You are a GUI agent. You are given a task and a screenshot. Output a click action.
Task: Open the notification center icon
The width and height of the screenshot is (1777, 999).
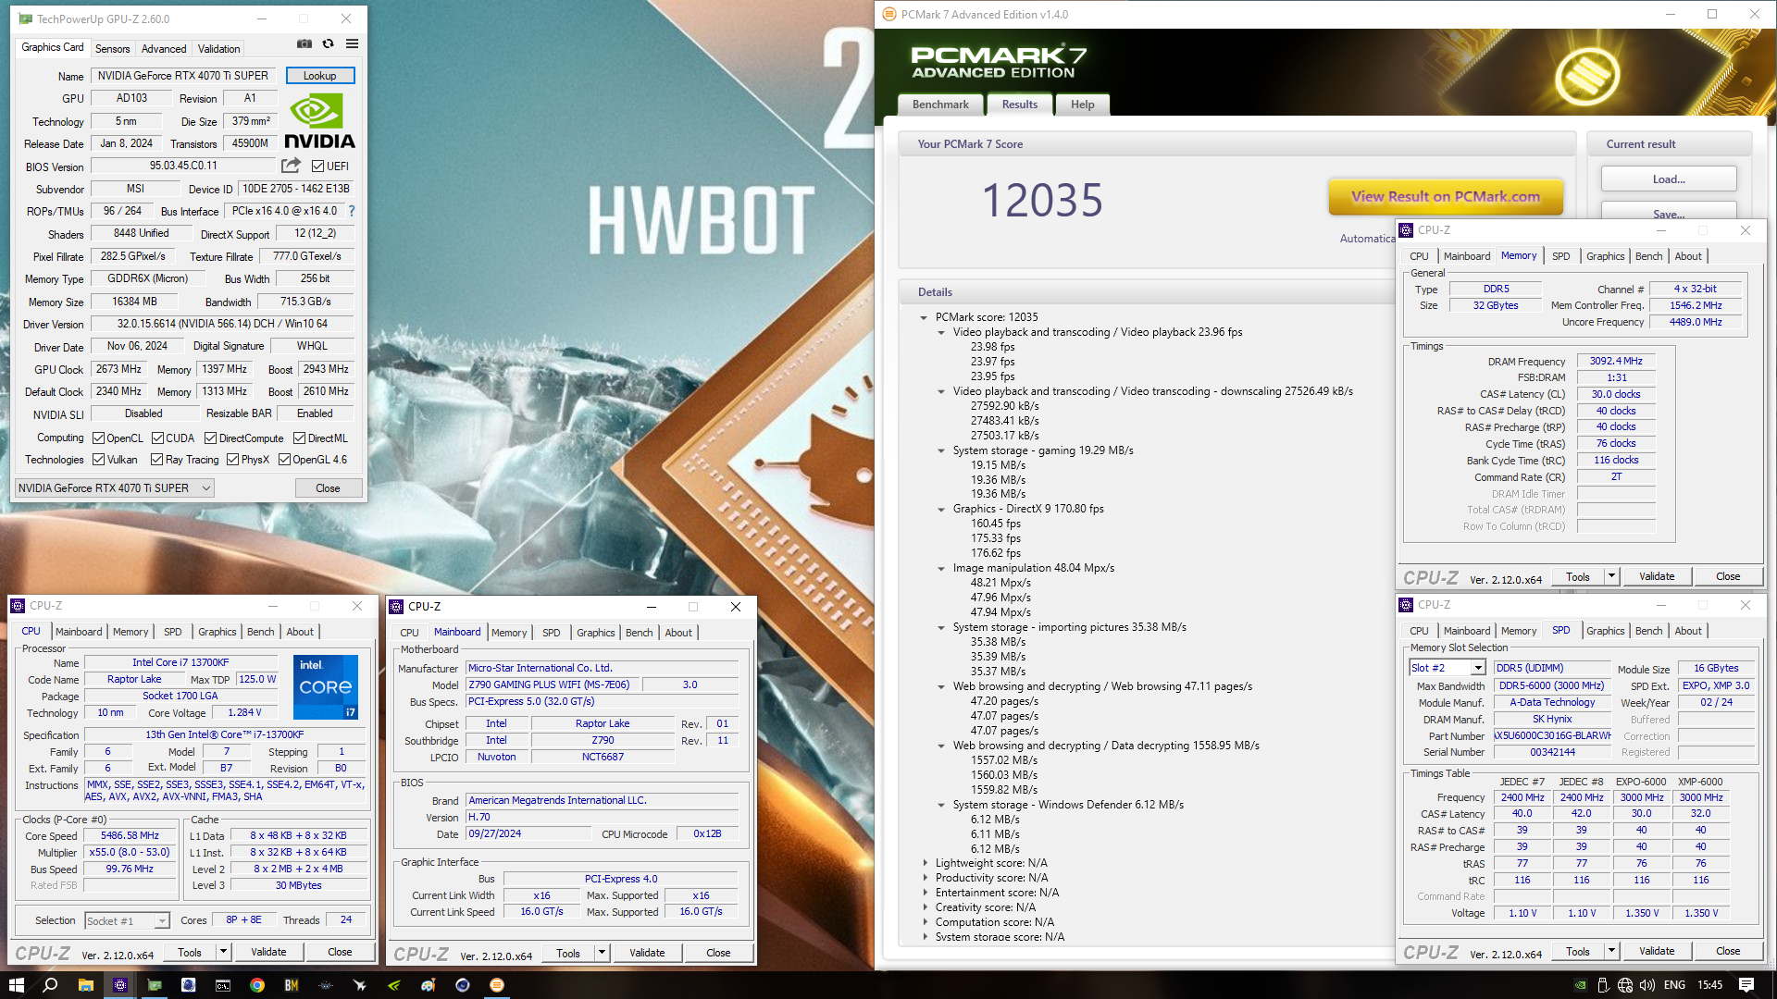point(1746,985)
